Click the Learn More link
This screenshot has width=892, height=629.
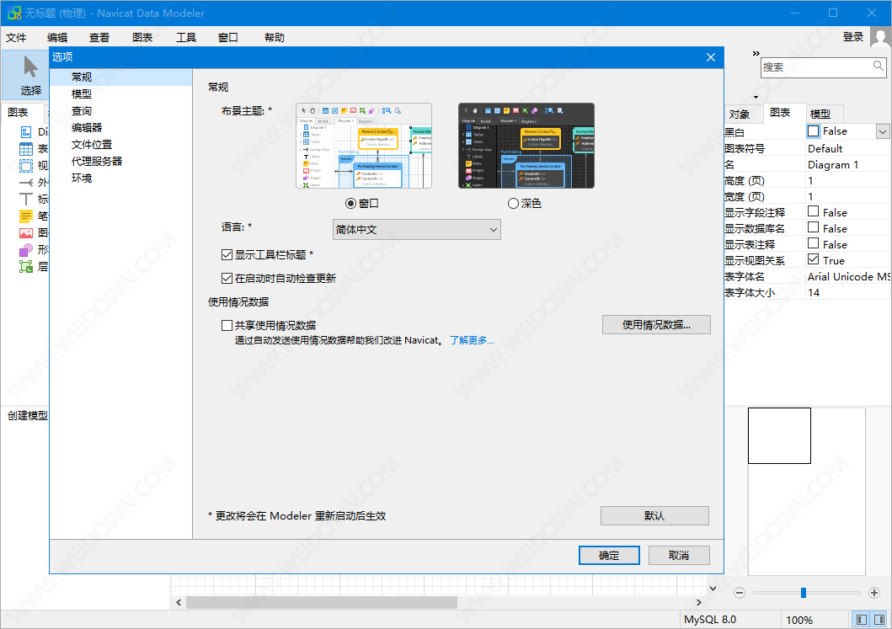pyautogui.click(x=472, y=340)
